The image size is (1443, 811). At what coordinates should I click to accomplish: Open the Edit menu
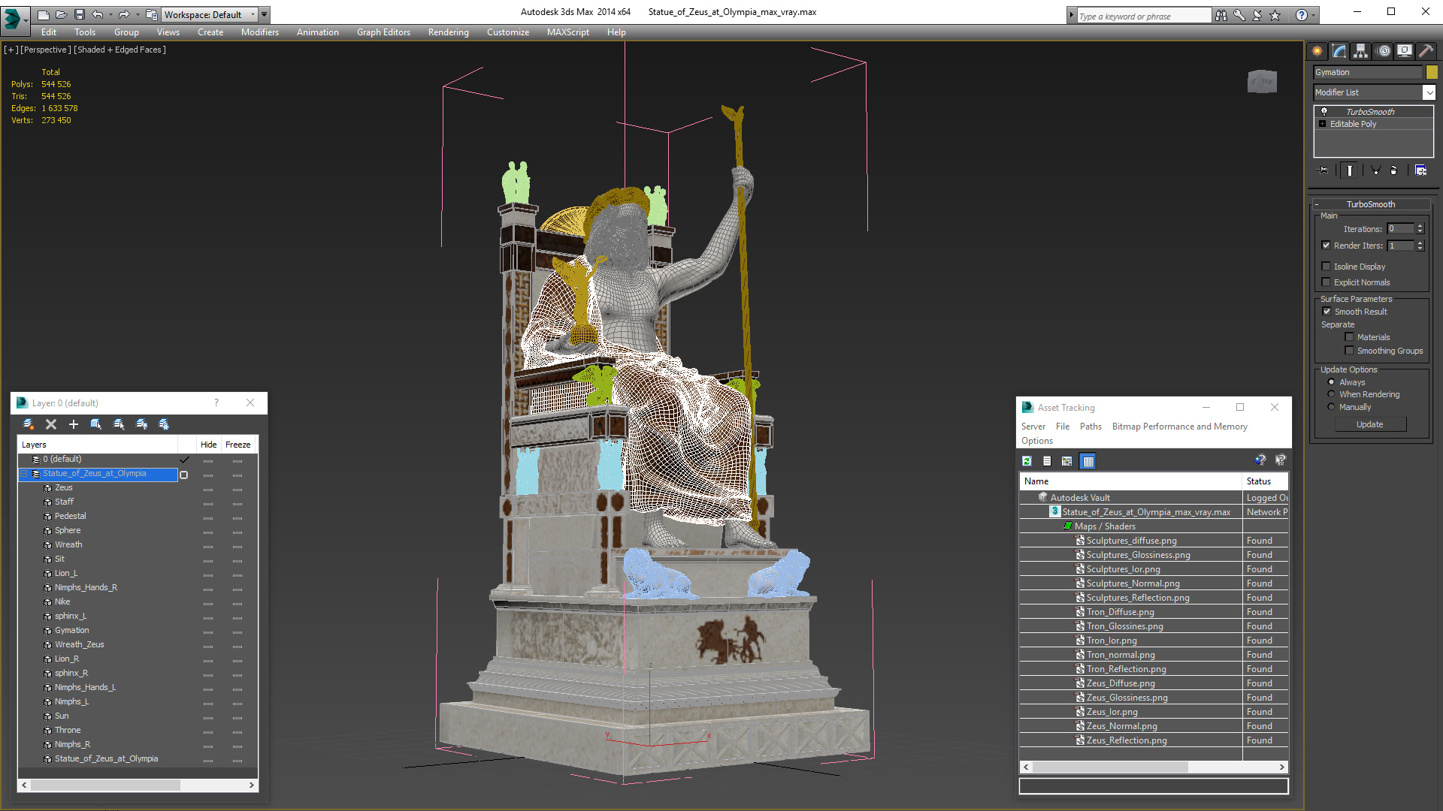click(49, 32)
